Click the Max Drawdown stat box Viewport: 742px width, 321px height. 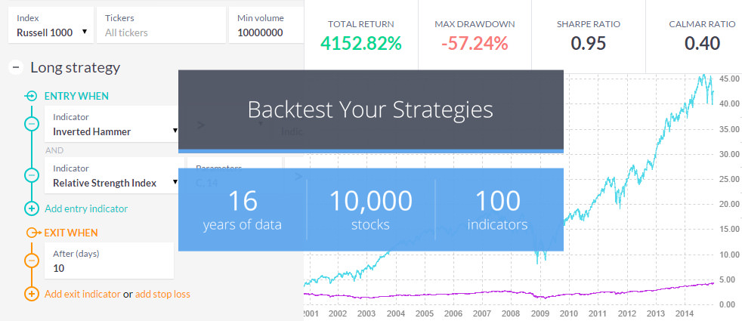coord(475,35)
